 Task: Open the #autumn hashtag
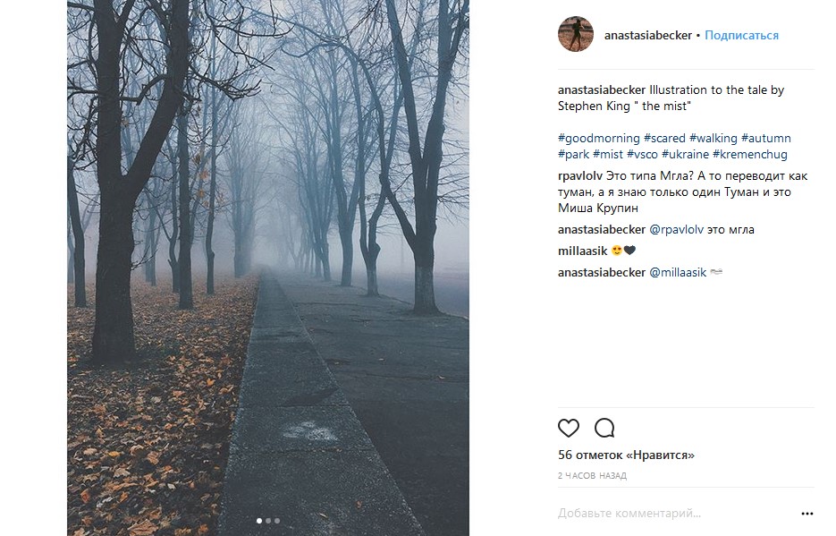(766, 138)
